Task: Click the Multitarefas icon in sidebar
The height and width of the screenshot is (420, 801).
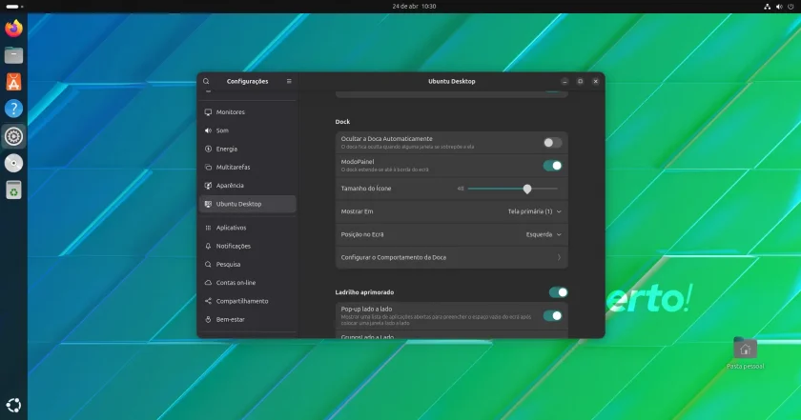Action: click(x=208, y=168)
